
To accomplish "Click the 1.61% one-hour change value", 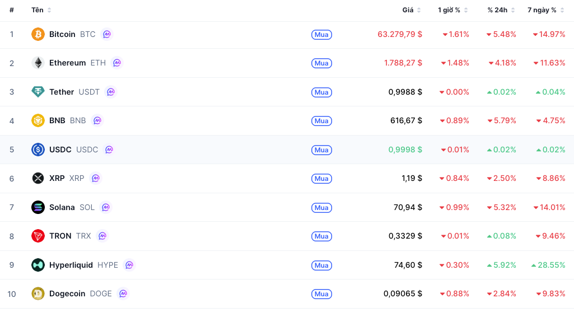I will point(456,34).
